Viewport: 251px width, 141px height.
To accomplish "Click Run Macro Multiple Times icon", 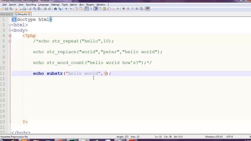I will tap(137, 9).
